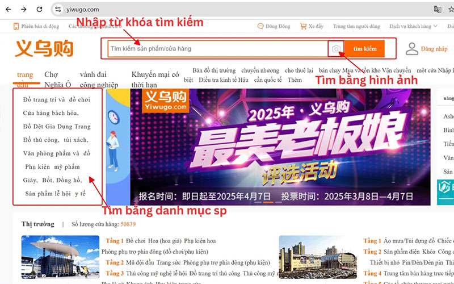The width and height of the screenshot is (454, 284).
Task: Go forward using browser forward arrow
Action: pyautogui.click(x=24, y=9)
